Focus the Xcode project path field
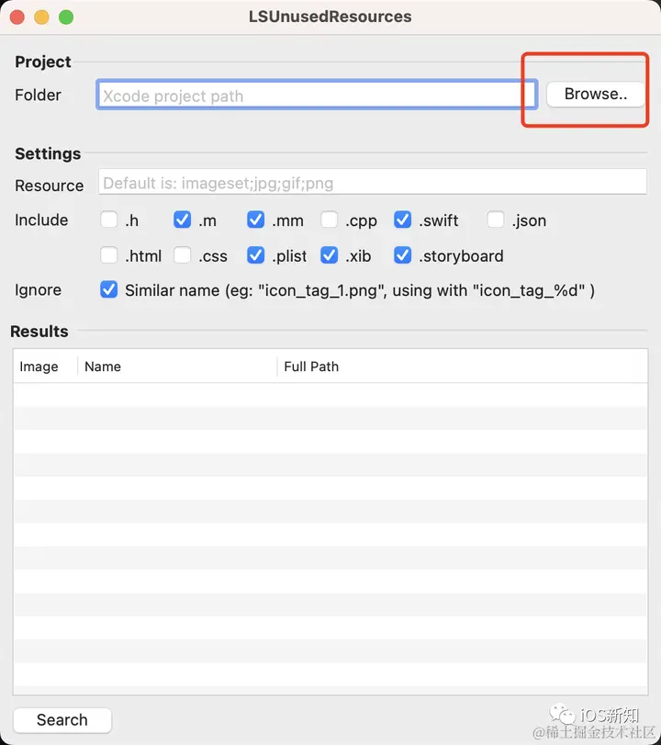This screenshot has height=745, width=661. 317,95
